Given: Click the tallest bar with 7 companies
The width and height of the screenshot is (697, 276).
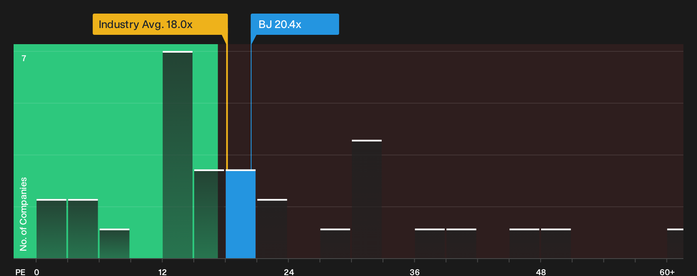Looking at the screenshot, I should [x=178, y=155].
